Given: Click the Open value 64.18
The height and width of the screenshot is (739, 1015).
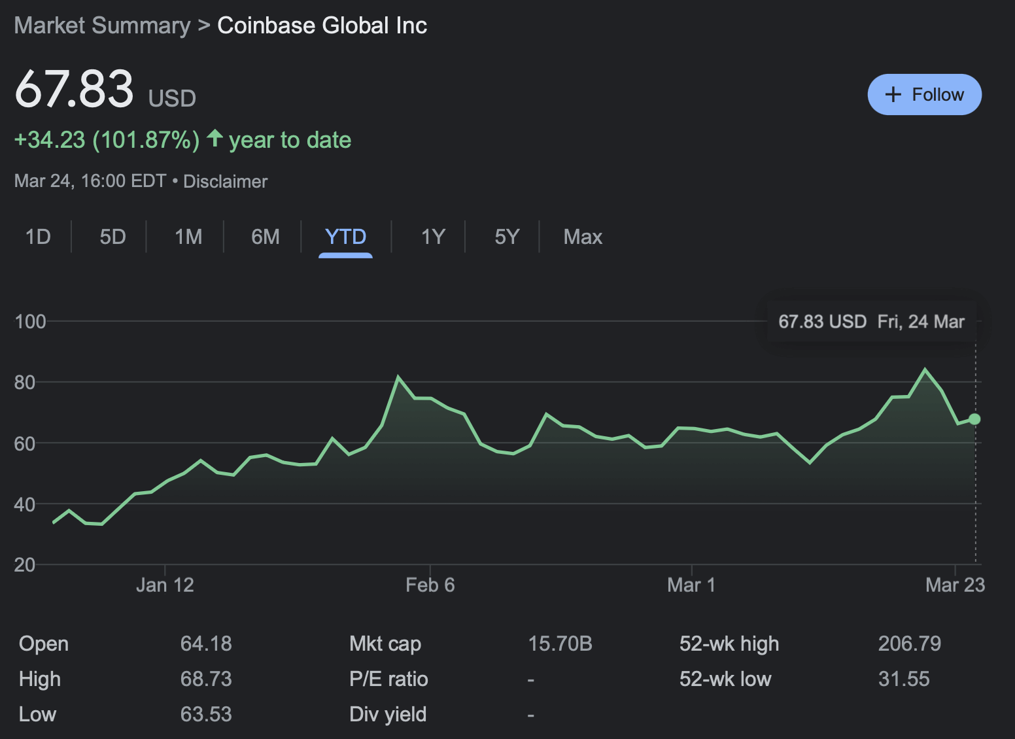Looking at the screenshot, I should pos(206,644).
